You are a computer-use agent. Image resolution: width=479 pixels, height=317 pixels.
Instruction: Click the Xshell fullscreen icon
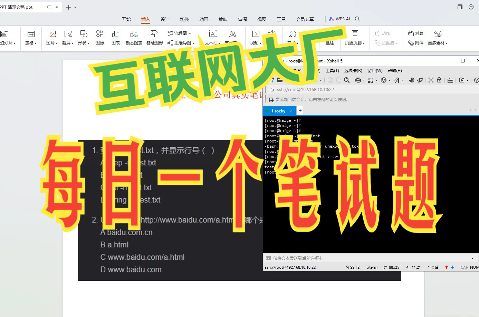431,80
